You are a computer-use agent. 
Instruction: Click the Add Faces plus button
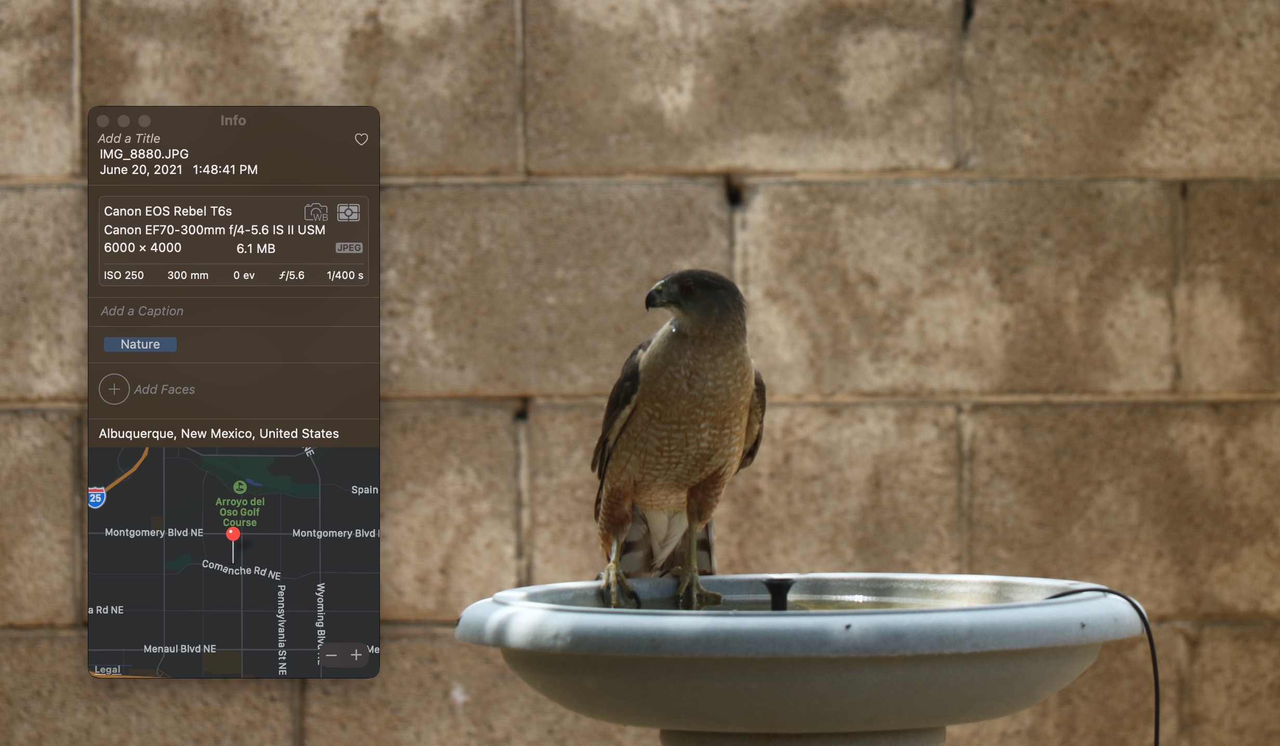click(x=114, y=389)
